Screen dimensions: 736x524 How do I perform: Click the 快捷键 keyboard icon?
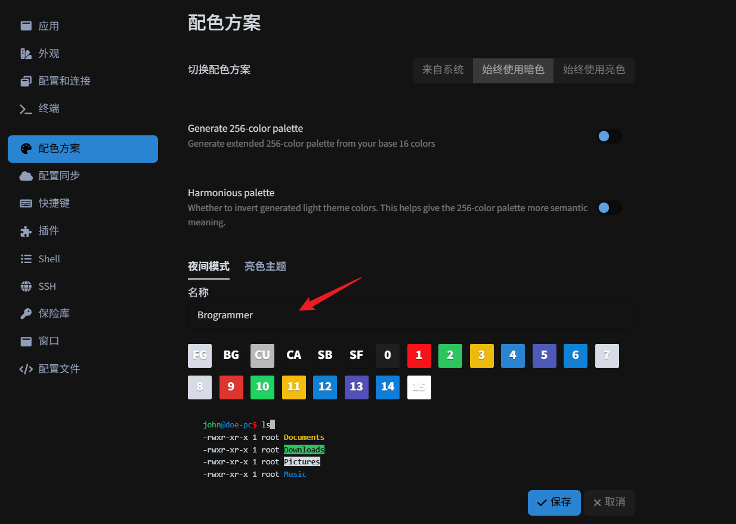[x=26, y=203]
